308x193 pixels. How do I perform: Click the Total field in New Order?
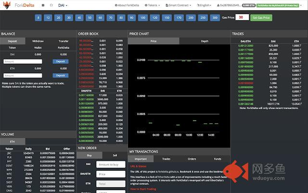tap(111, 184)
